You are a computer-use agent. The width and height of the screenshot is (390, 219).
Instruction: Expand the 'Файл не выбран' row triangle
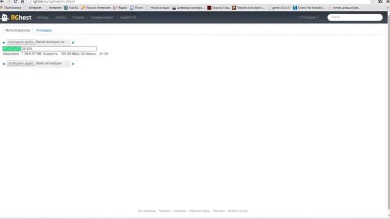(x=4, y=64)
